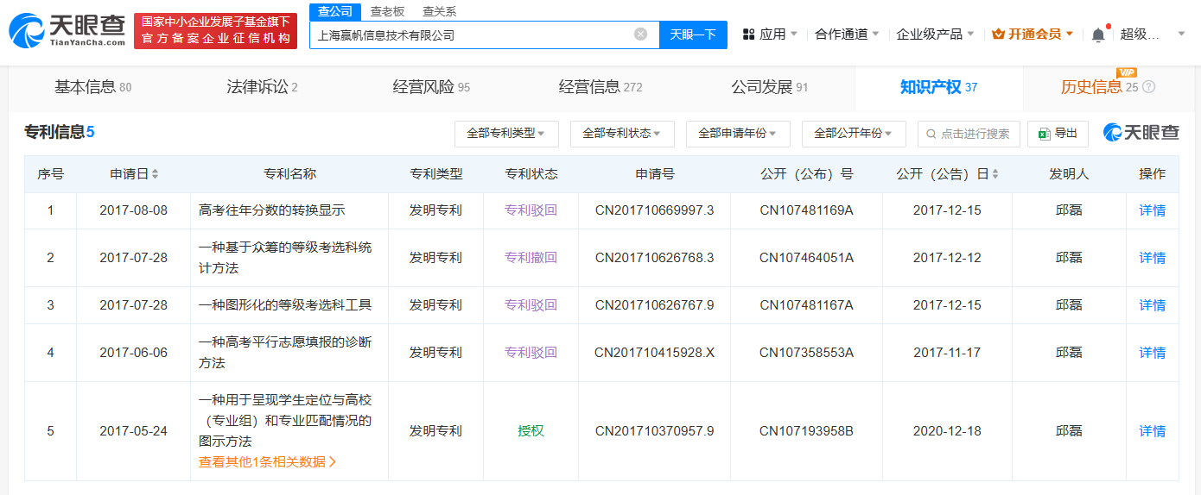The height and width of the screenshot is (495, 1201).
Task: Sort by 申请日 column arrows
Action: [156, 174]
